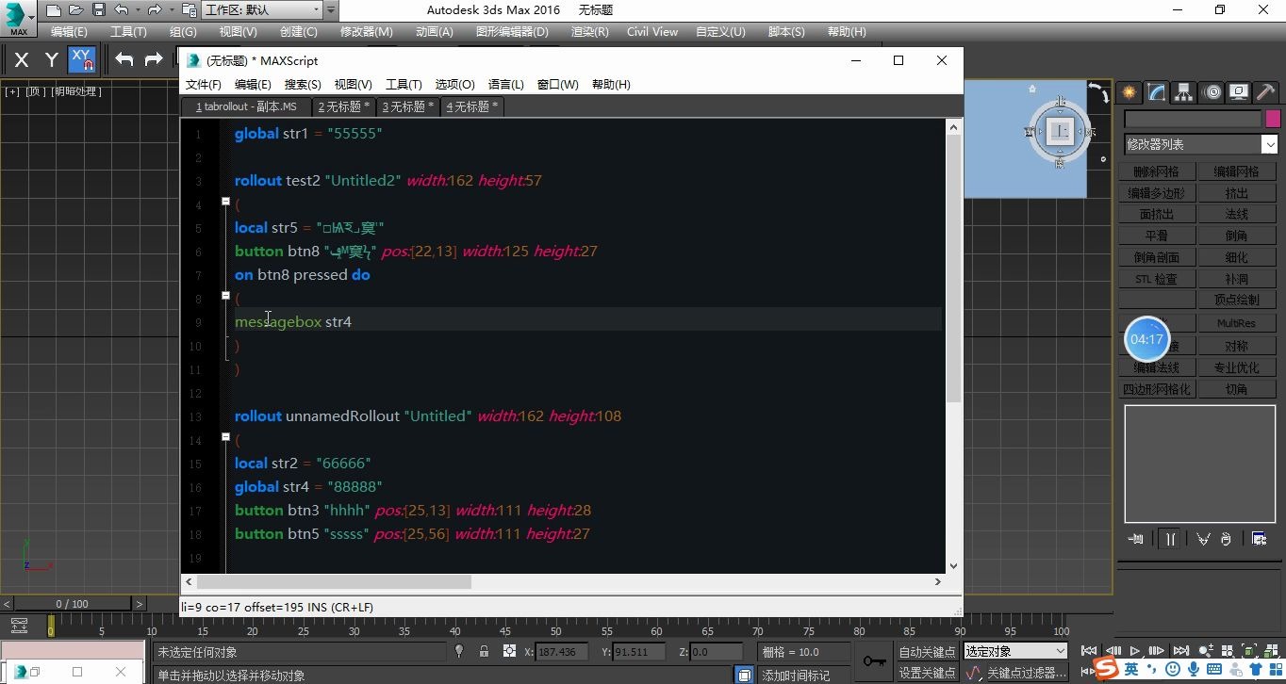The height and width of the screenshot is (684, 1286).
Task: Click the 顶点绘制 modifier button
Action: pos(1236,300)
